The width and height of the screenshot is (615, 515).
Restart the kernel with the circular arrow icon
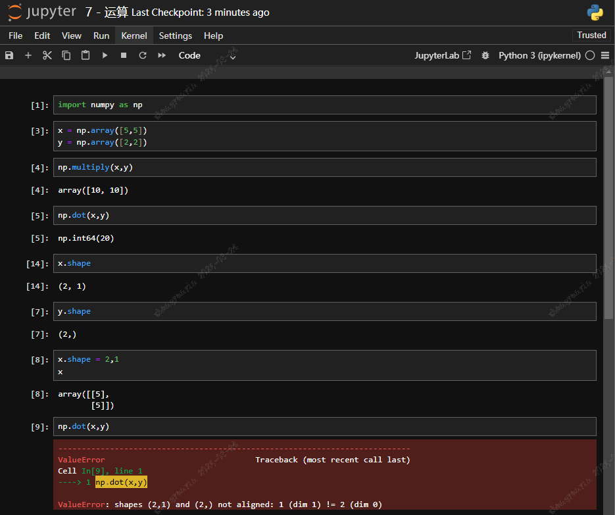[x=143, y=55]
